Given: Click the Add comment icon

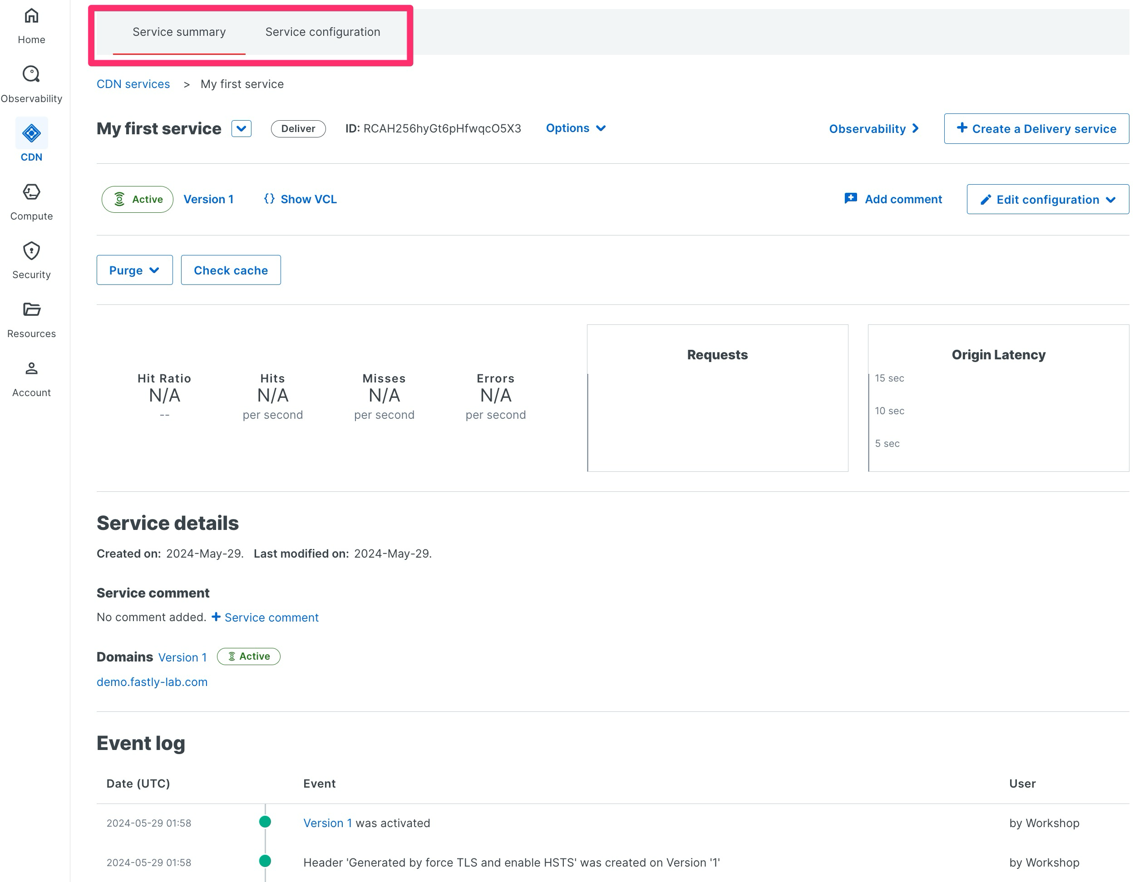Looking at the screenshot, I should pos(851,199).
